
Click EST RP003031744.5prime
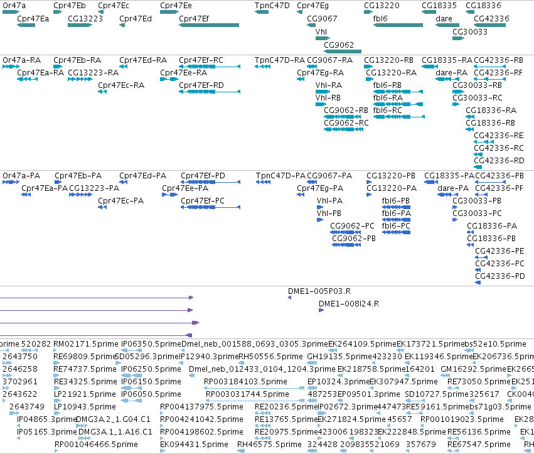(x=255, y=401)
